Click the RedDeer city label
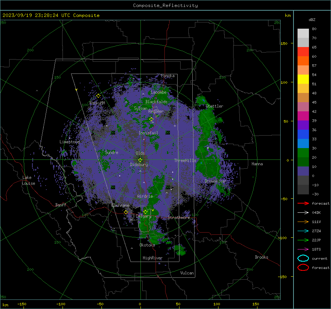 [156, 111]
